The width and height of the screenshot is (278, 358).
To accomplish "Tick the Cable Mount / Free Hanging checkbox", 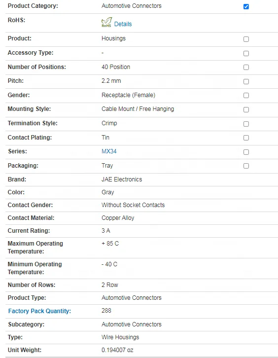I will (246, 110).
